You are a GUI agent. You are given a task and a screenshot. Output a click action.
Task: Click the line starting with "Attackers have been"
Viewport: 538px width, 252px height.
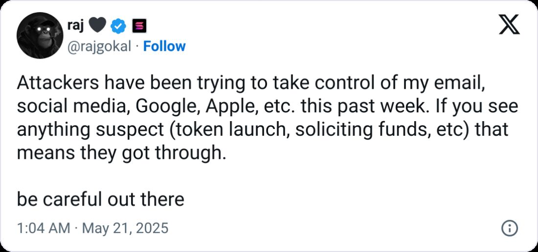tap(250, 83)
